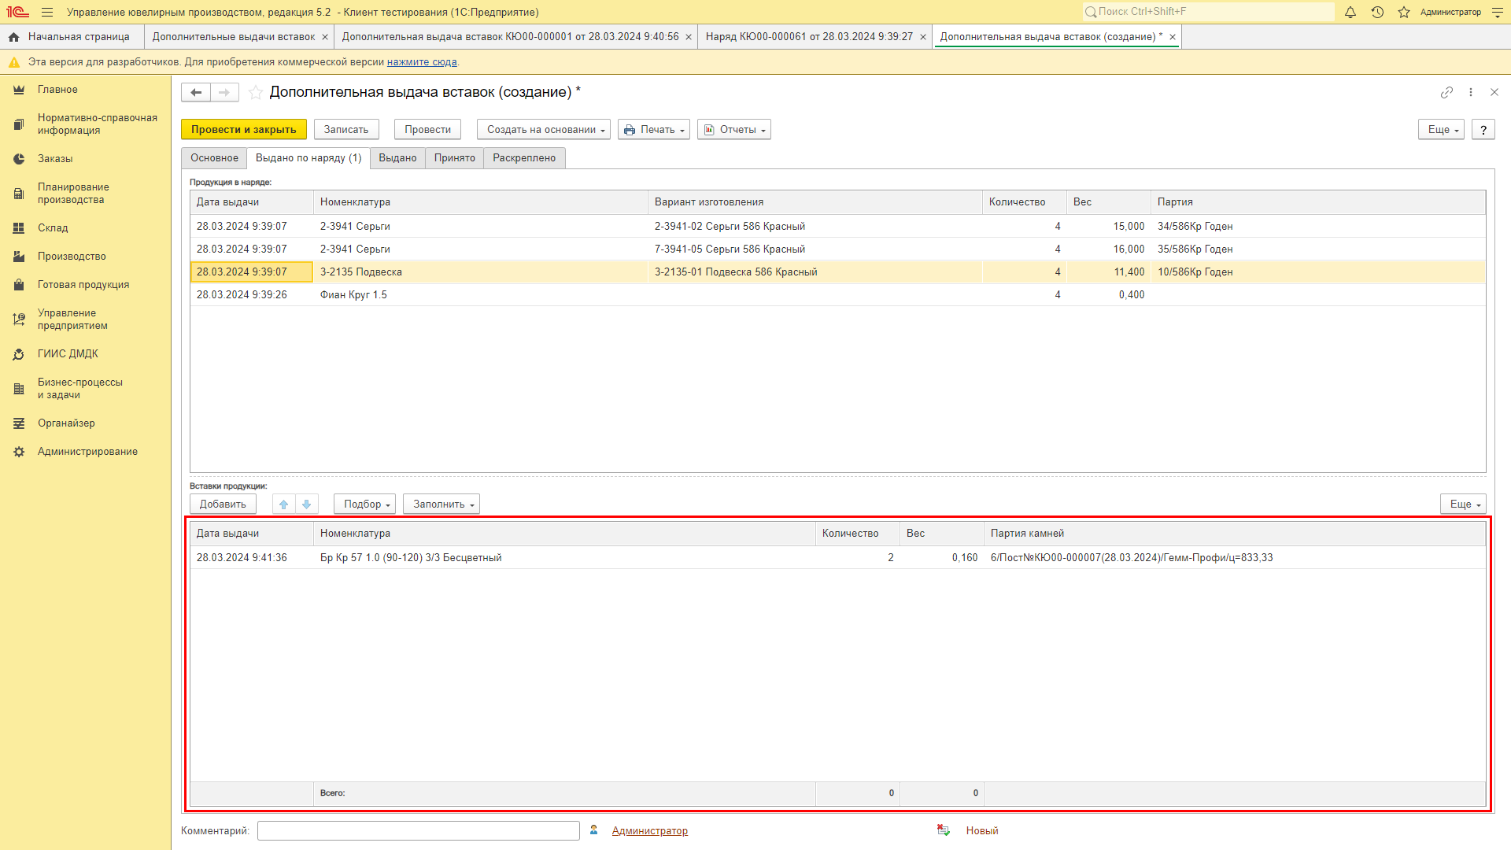Open Бизнес-процессы и задачи section
This screenshot has width=1511, height=850.
(x=79, y=389)
